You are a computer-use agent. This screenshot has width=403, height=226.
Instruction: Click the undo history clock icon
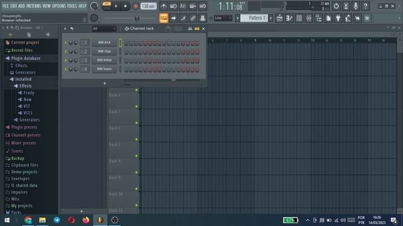point(336,6)
